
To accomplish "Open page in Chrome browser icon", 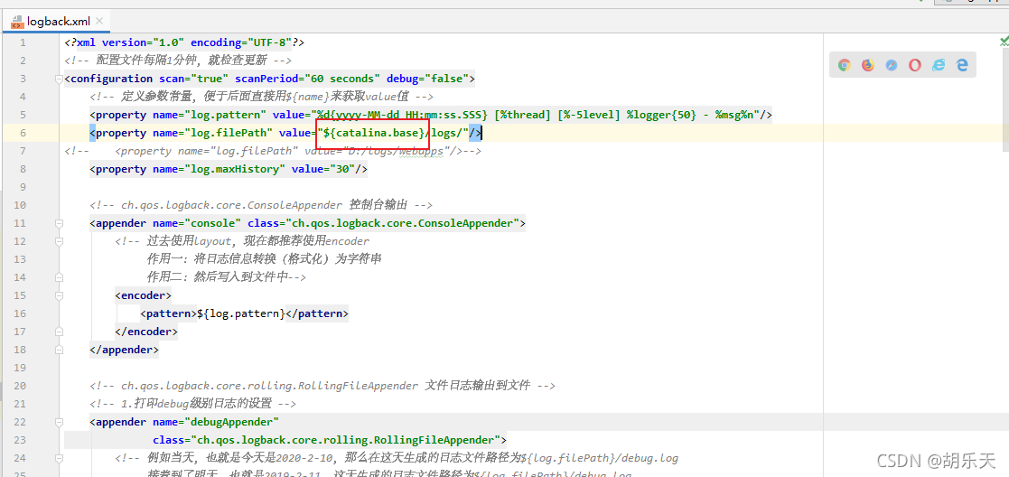I will 845,65.
